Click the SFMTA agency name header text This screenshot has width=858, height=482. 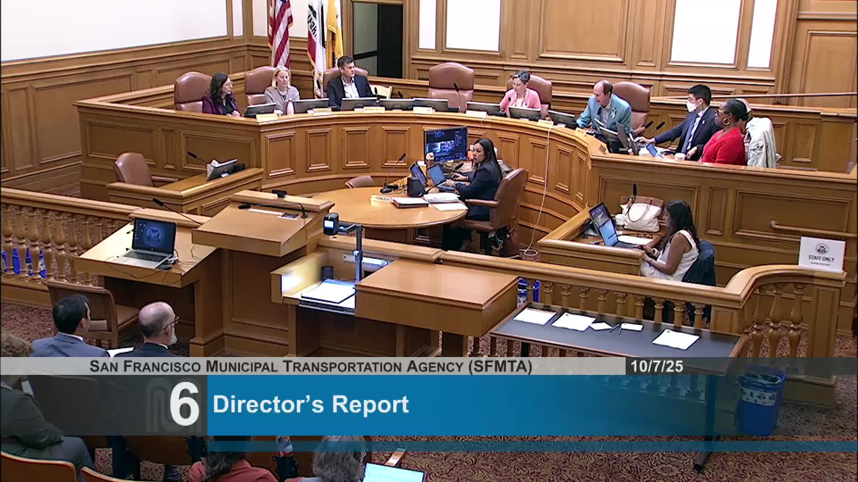pyautogui.click(x=311, y=367)
